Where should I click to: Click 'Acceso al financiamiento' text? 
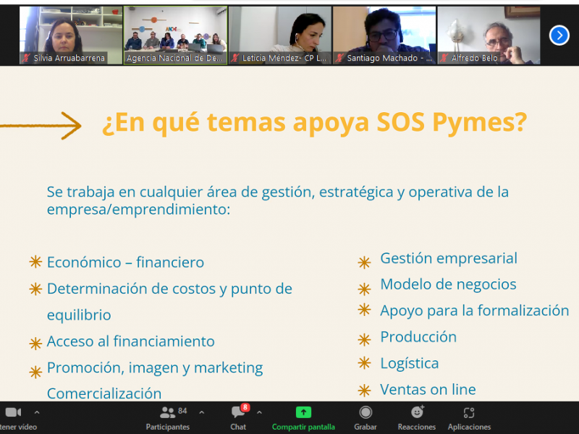pos(131,341)
